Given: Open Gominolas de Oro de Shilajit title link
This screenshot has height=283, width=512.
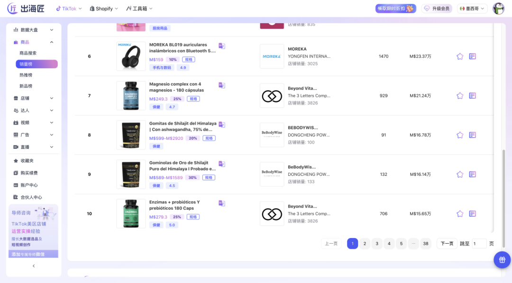Looking at the screenshot, I should point(183,166).
